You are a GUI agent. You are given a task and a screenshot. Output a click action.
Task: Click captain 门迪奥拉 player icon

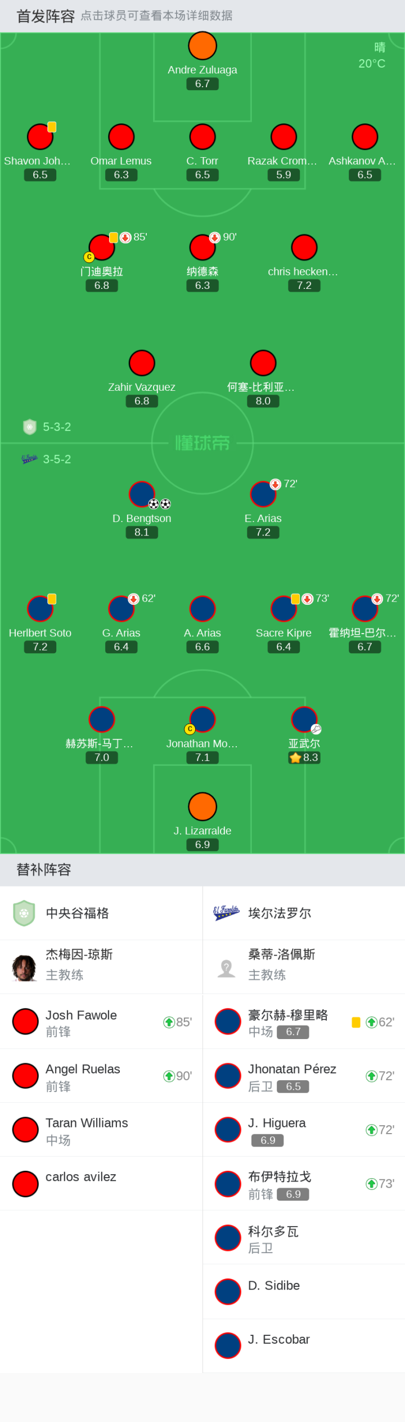102,248
